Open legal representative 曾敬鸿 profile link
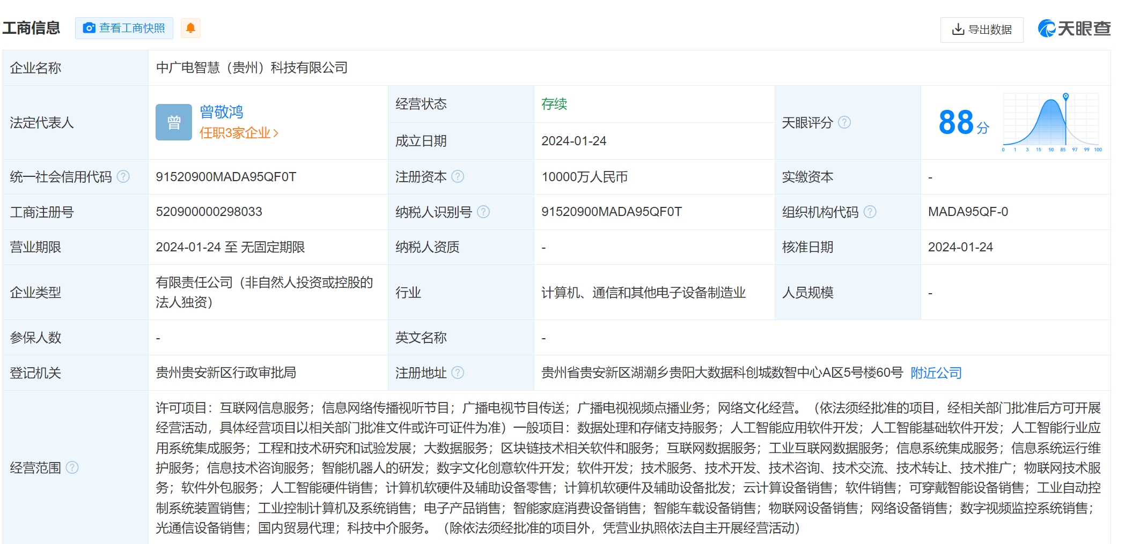1125x544 pixels. [221, 112]
